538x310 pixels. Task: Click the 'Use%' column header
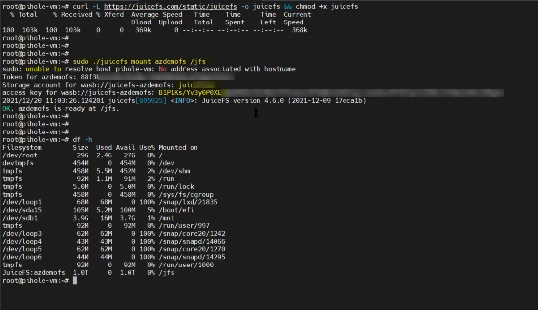147,148
